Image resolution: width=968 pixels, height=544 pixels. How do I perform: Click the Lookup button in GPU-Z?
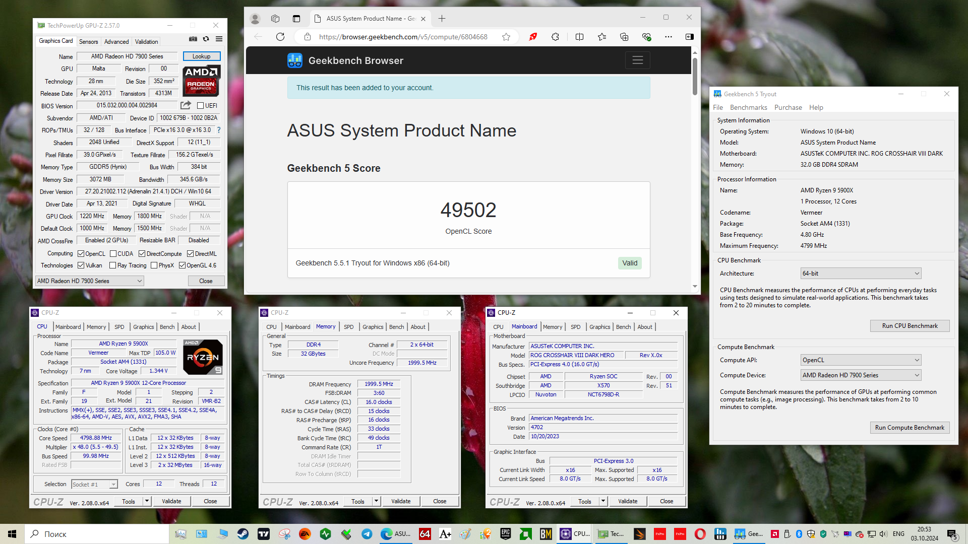(202, 56)
